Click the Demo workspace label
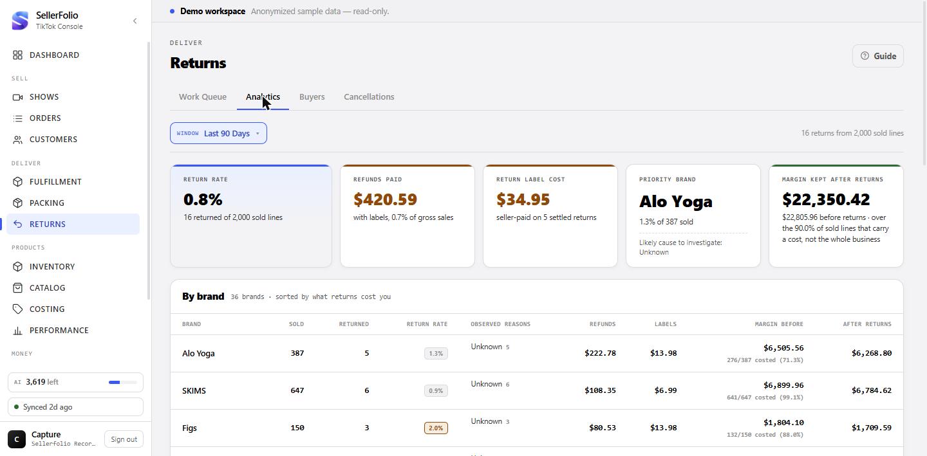 click(212, 11)
